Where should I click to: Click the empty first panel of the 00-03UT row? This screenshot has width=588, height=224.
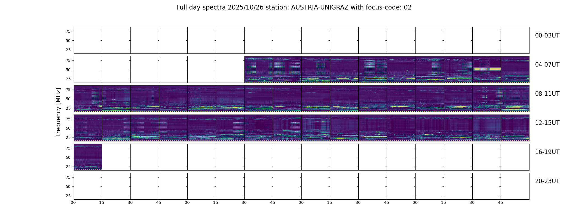point(88,40)
